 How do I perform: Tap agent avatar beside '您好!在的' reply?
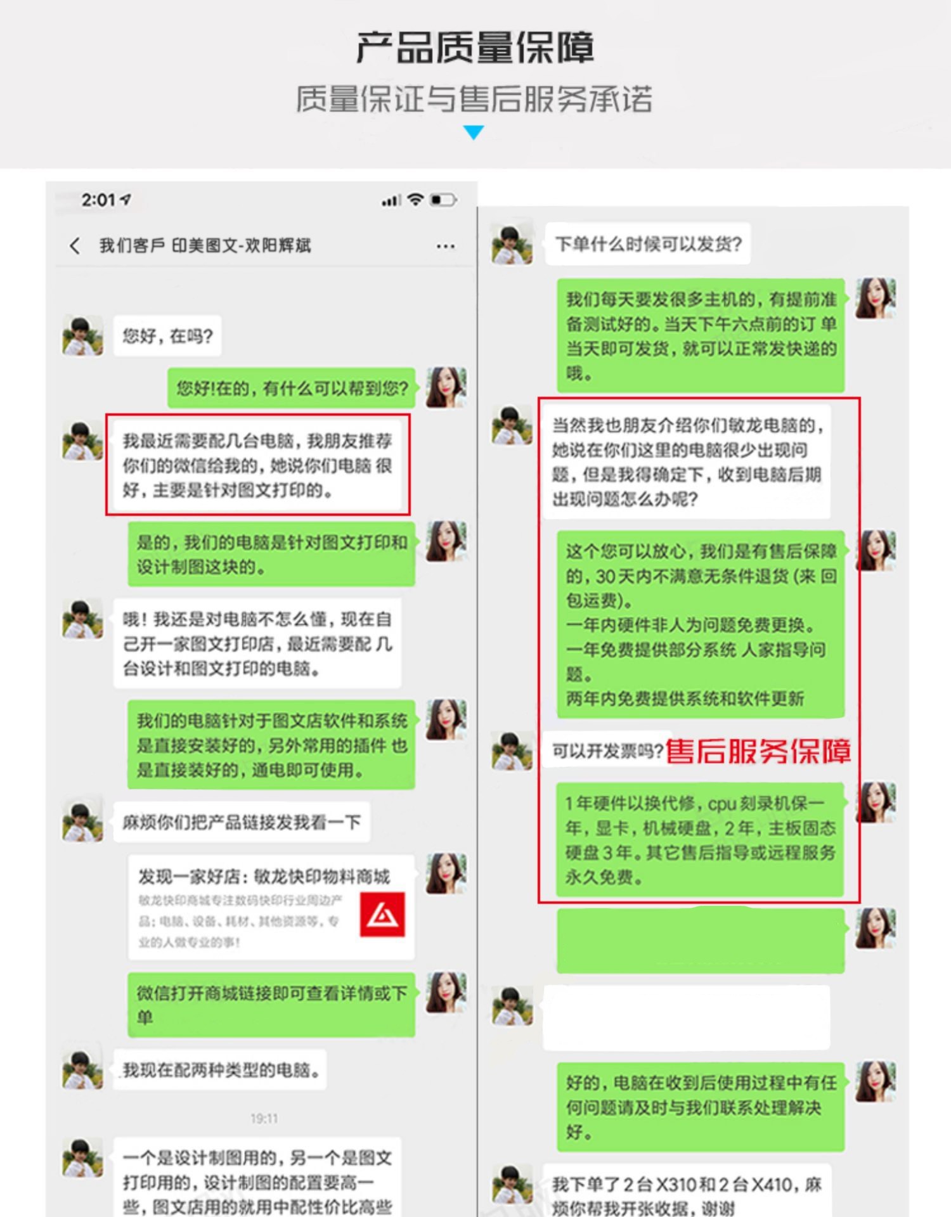(x=446, y=387)
